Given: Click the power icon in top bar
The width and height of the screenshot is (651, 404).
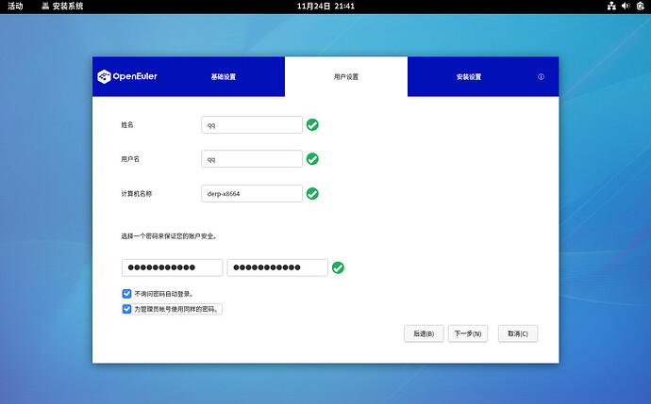Looking at the screenshot, I should tap(639, 7).
